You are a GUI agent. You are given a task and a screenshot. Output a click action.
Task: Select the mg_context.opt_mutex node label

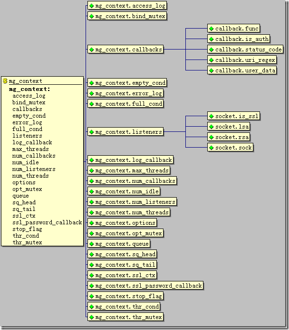[x=128, y=233]
